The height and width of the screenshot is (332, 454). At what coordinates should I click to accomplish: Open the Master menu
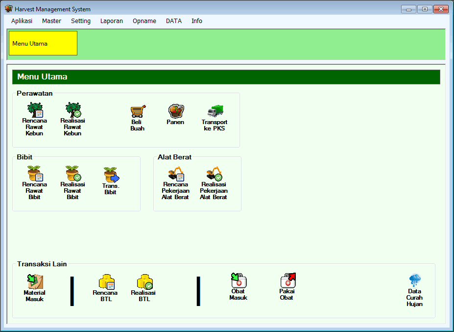click(x=51, y=21)
